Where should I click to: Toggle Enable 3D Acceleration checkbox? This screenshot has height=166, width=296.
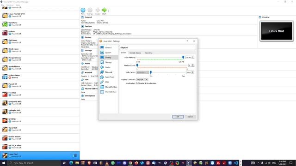click(137, 83)
